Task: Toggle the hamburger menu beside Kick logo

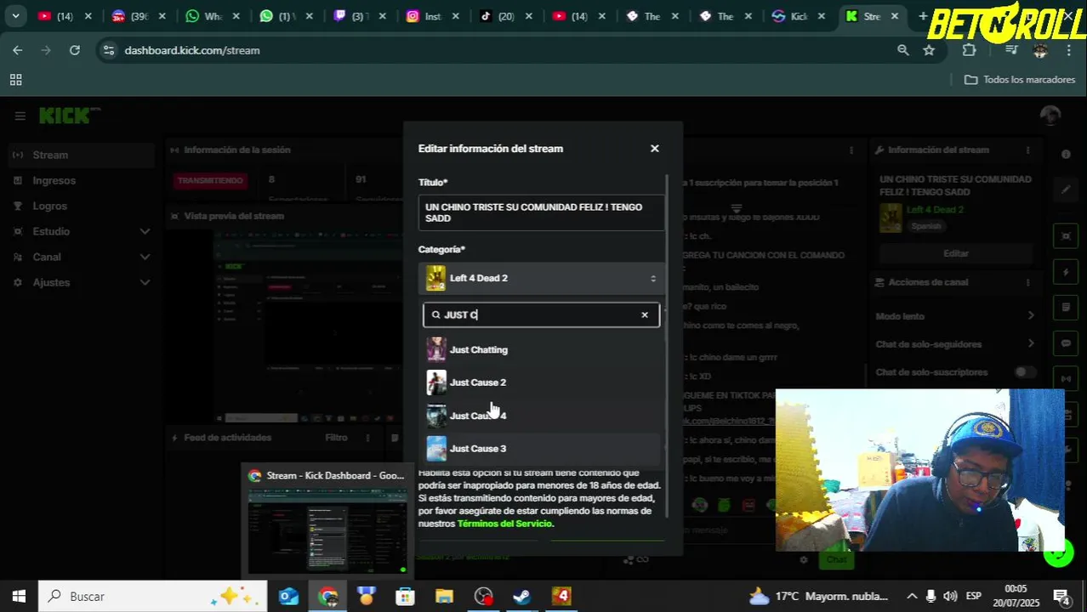Action: click(x=20, y=116)
